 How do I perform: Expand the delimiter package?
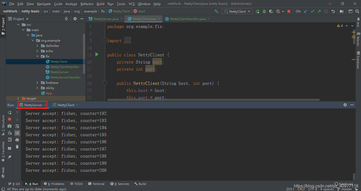(x=38, y=46)
